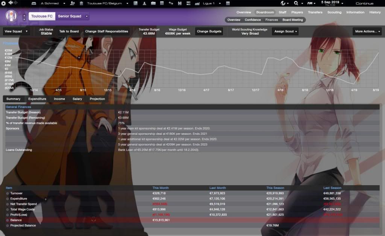Open the Scouting tab
Viewport: 385px width, 236px height.
coord(334,12)
